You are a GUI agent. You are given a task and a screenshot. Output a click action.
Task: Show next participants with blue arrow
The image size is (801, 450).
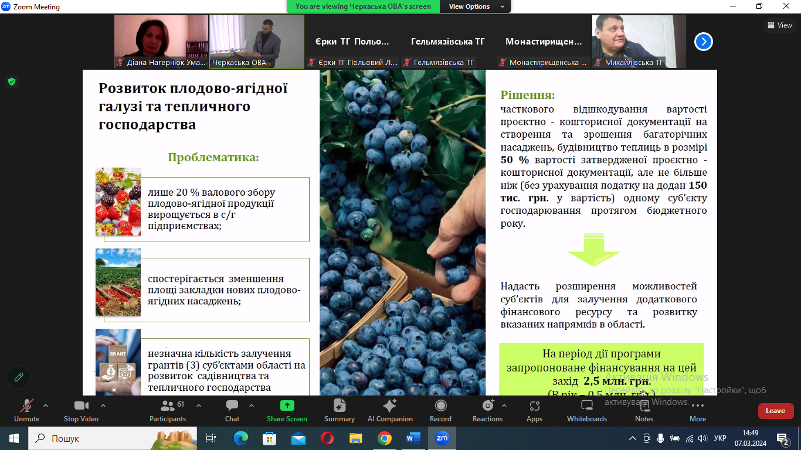704,42
